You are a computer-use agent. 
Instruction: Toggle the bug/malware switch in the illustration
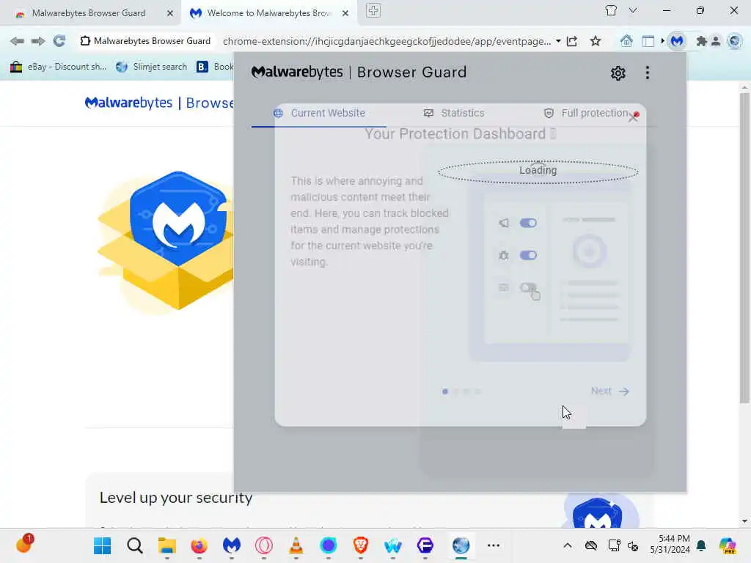528,255
